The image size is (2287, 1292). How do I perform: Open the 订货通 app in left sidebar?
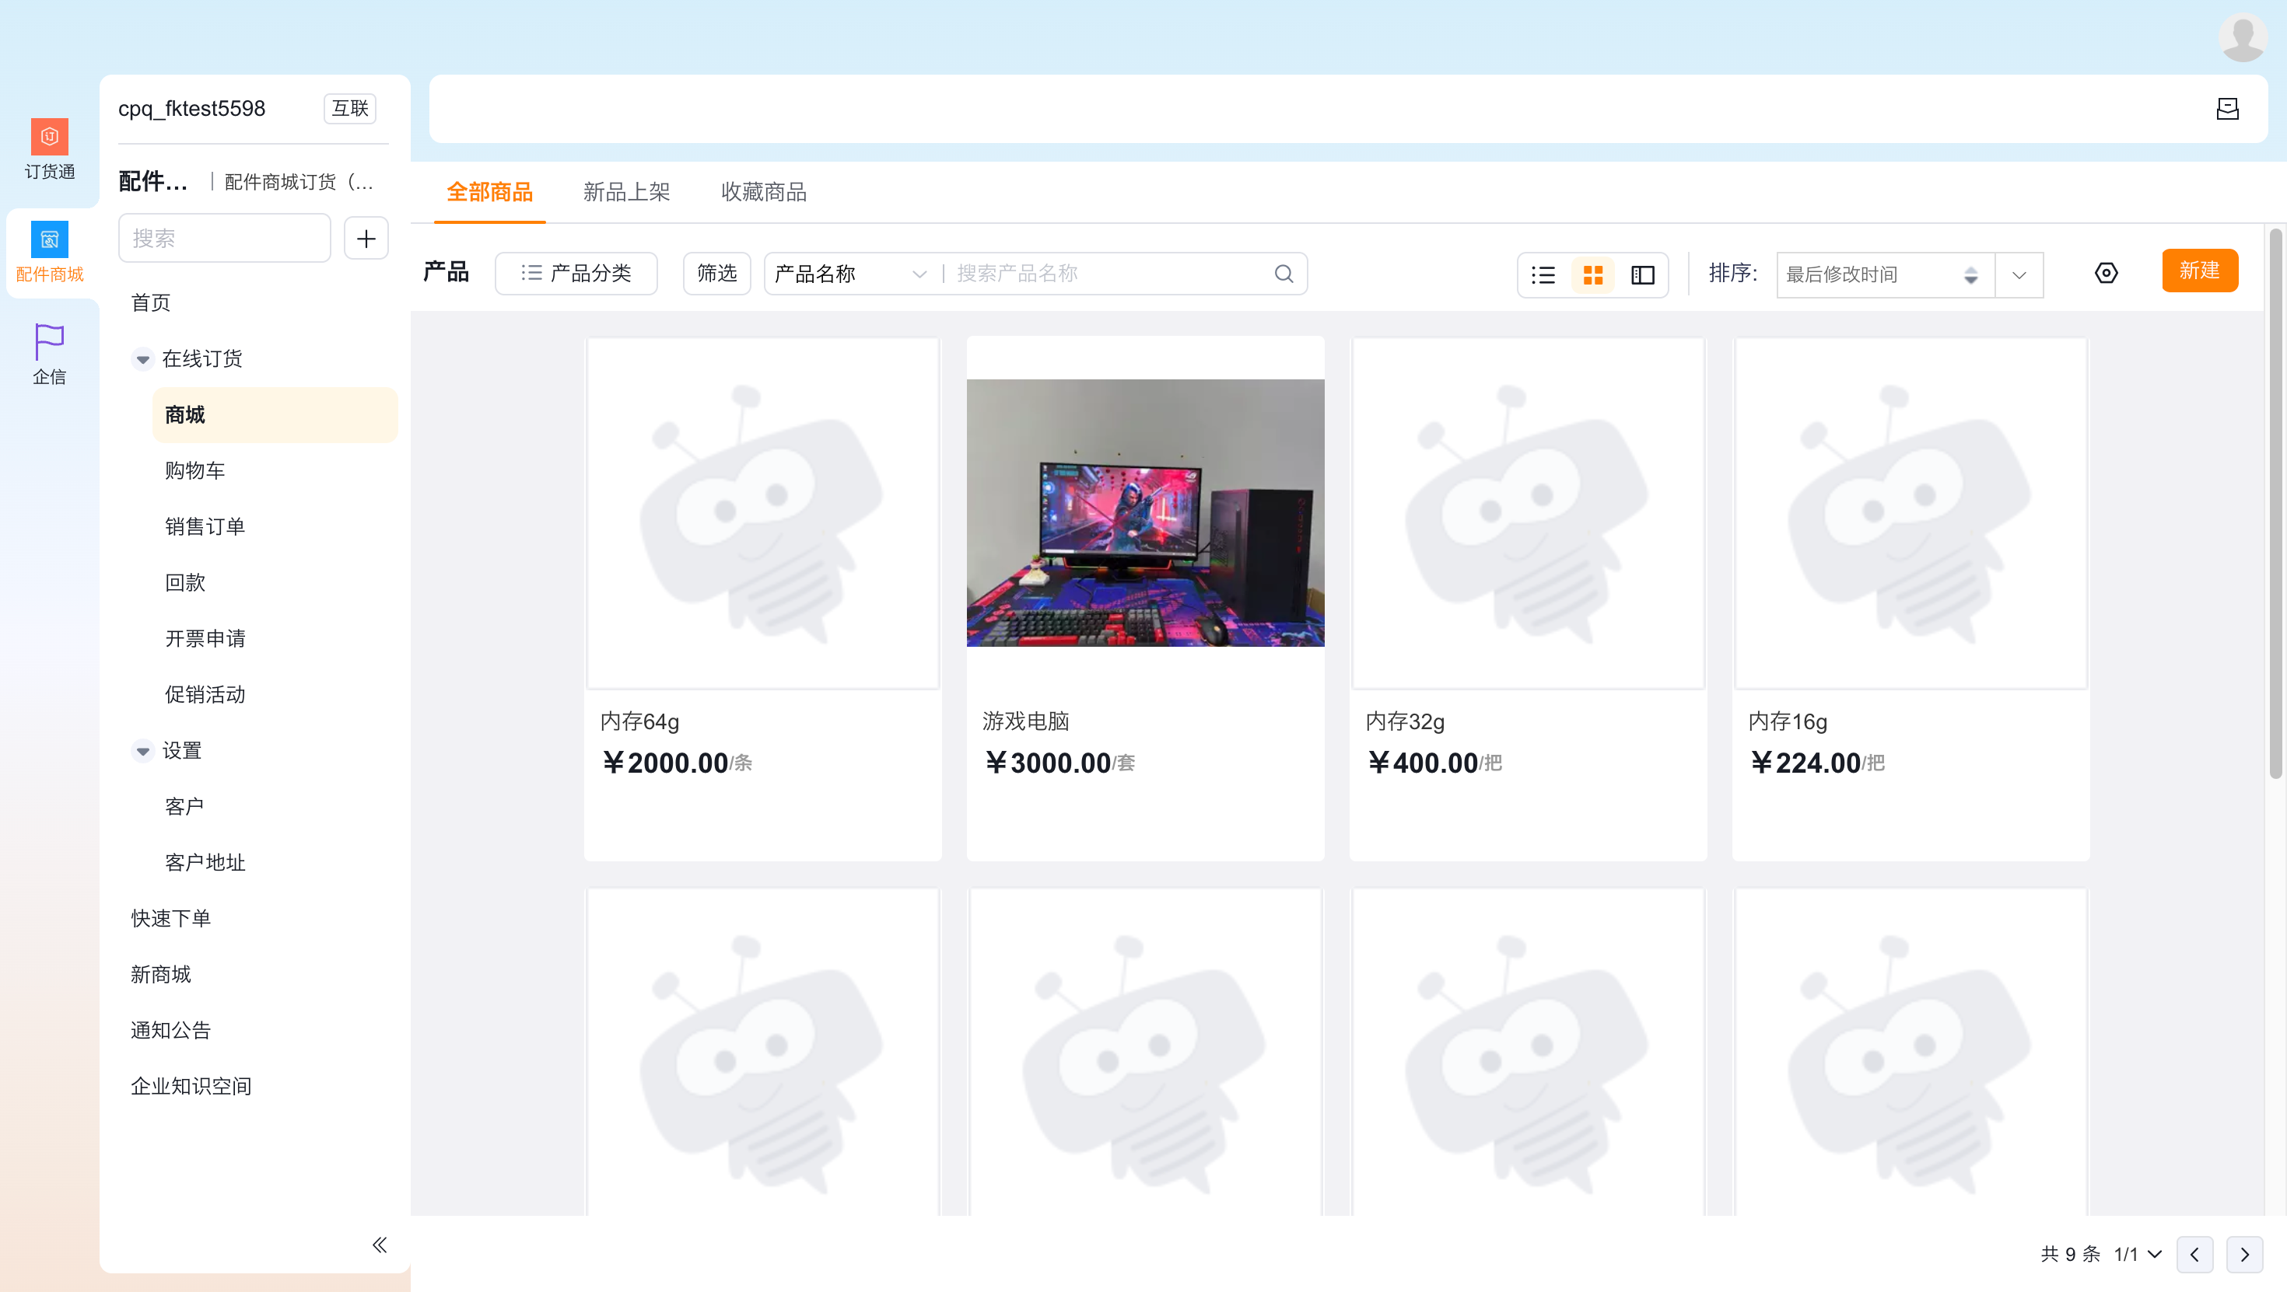pyautogui.click(x=49, y=149)
